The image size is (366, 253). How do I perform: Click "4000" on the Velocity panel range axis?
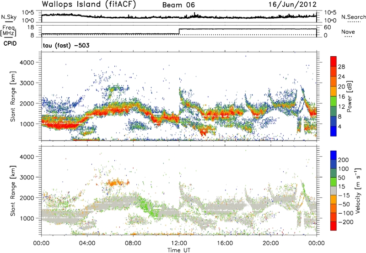tap(27, 157)
